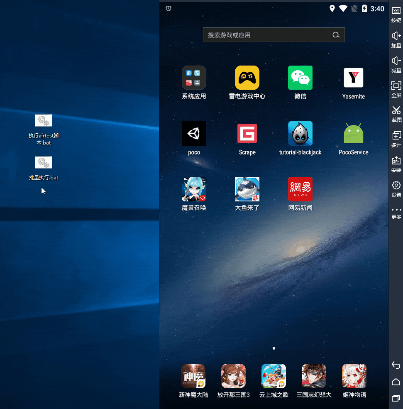Image resolution: width=403 pixels, height=409 pixels.
Task: Tap the emulator home button
Action: click(396, 382)
